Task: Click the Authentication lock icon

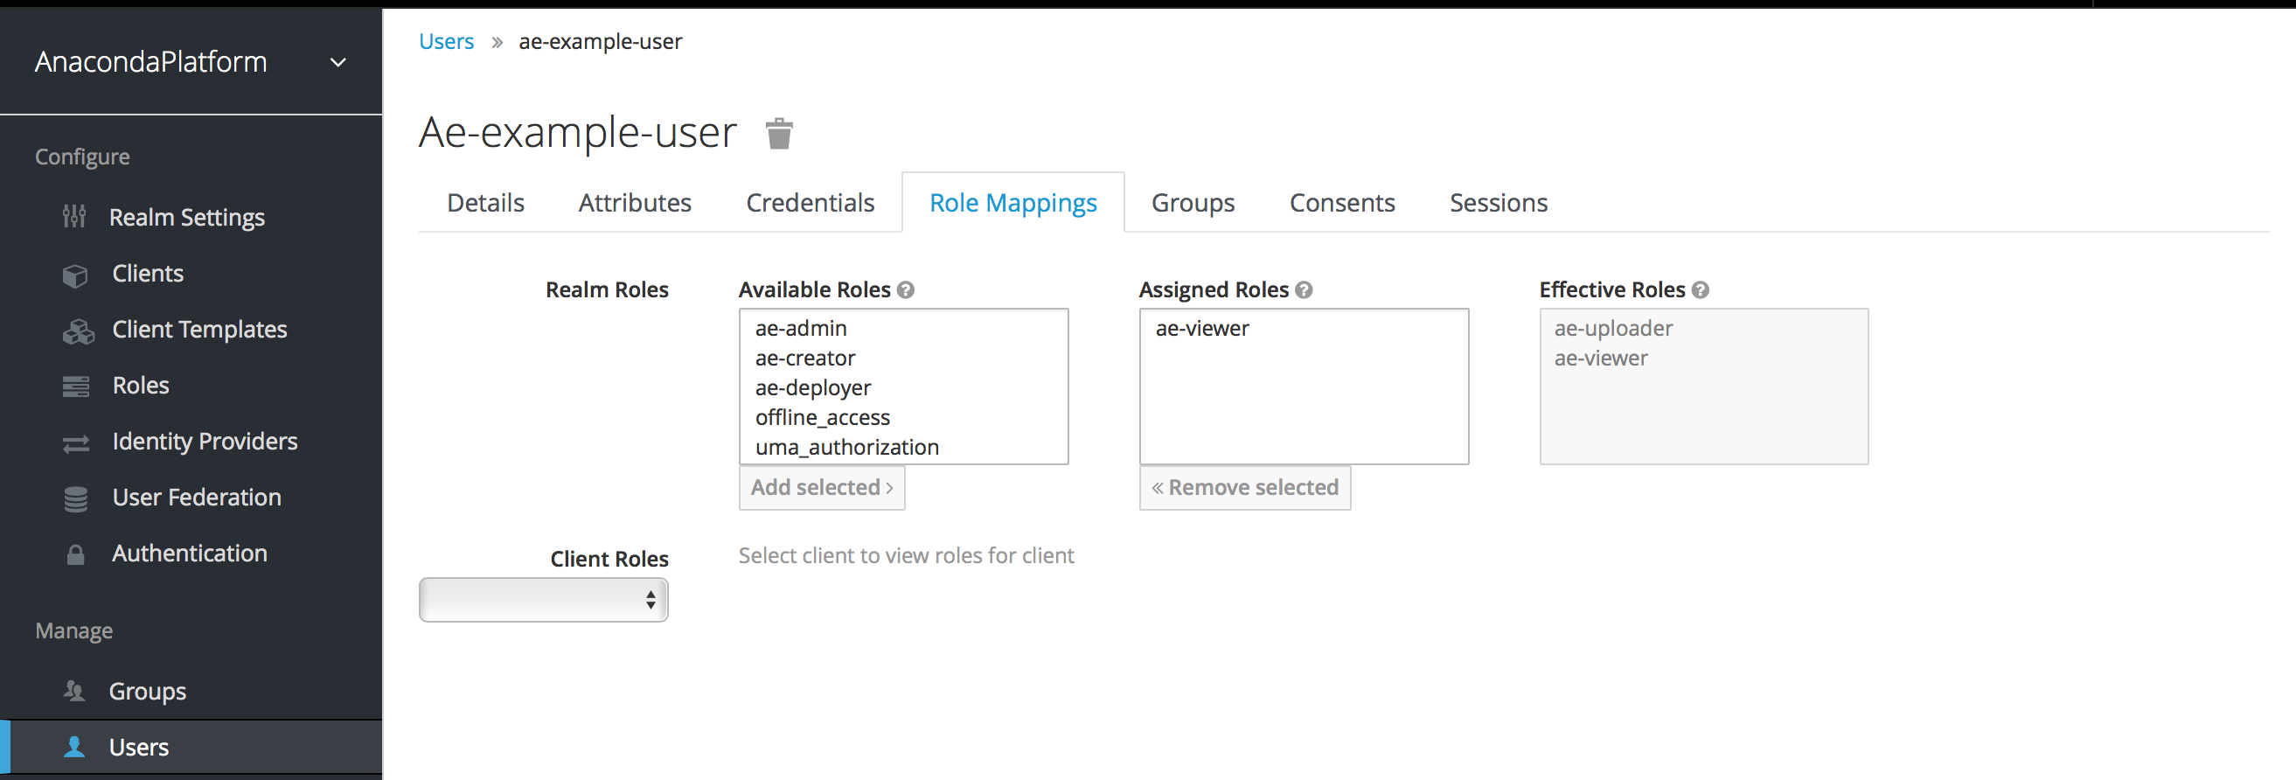Action: point(76,554)
